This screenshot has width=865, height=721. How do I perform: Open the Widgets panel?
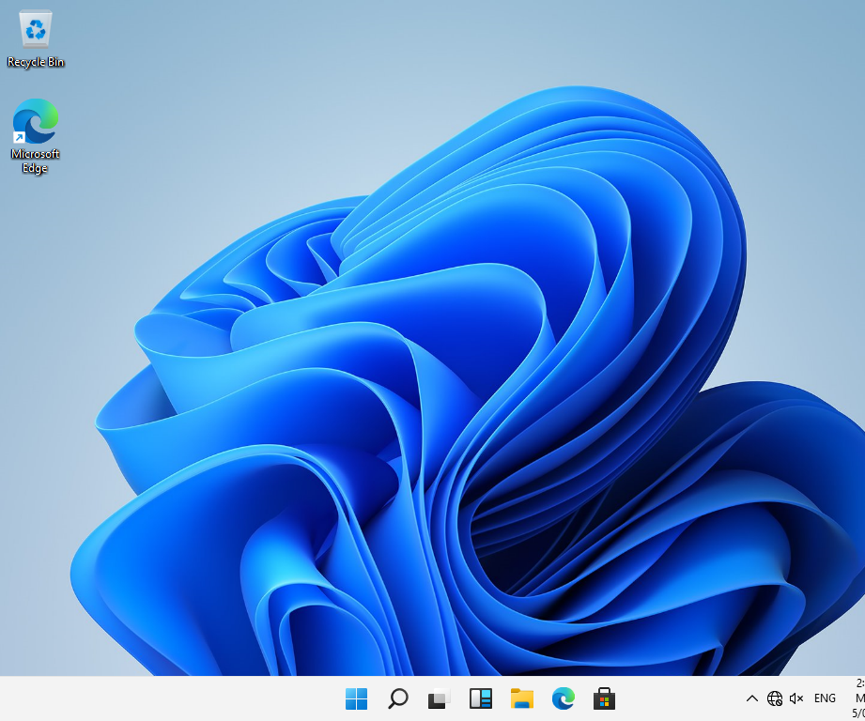(x=480, y=698)
